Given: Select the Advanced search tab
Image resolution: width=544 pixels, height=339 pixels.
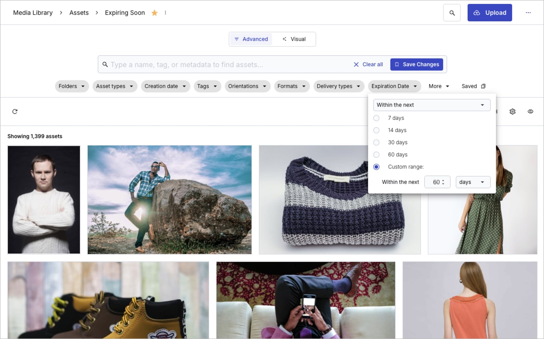Looking at the screenshot, I should [251, 39].
